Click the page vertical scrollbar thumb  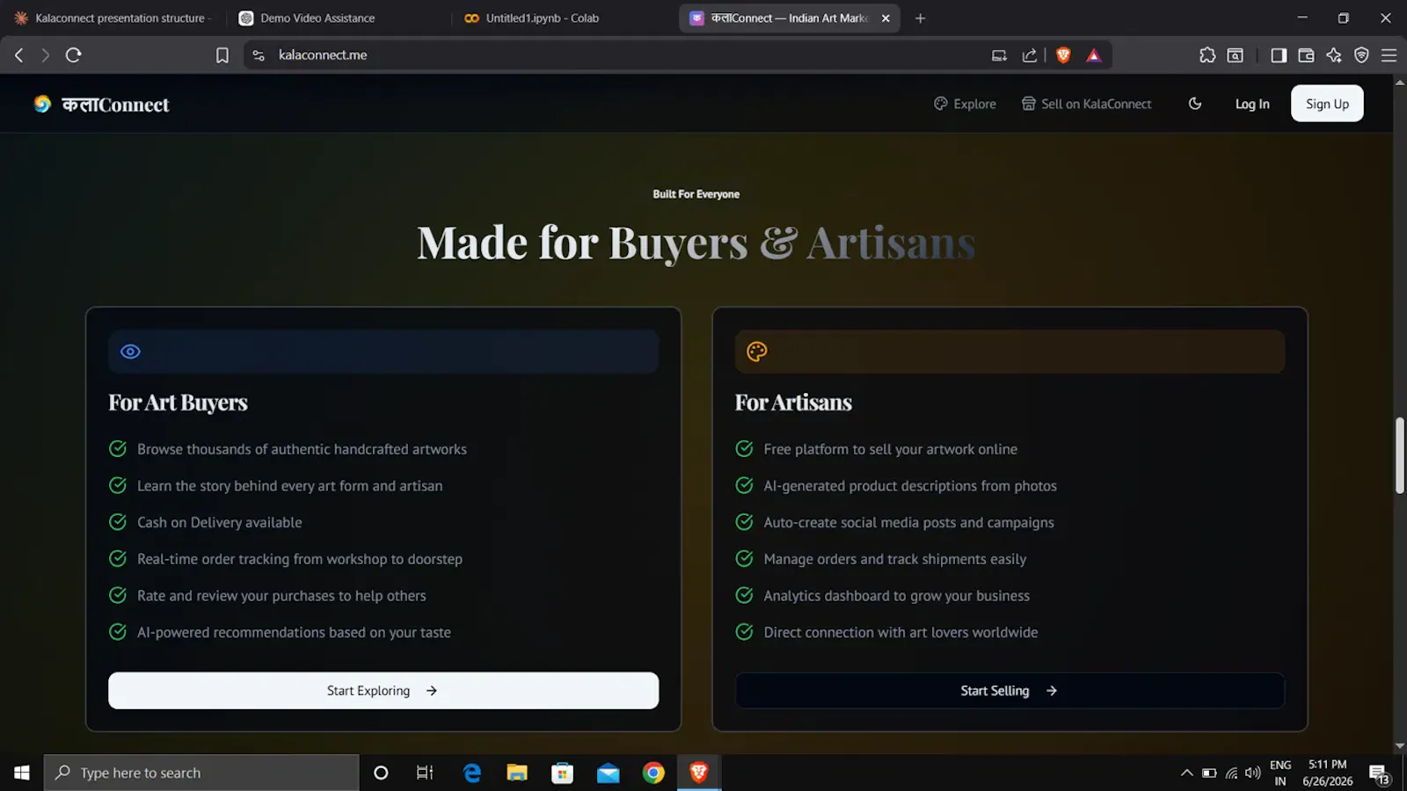[1400, 455]
